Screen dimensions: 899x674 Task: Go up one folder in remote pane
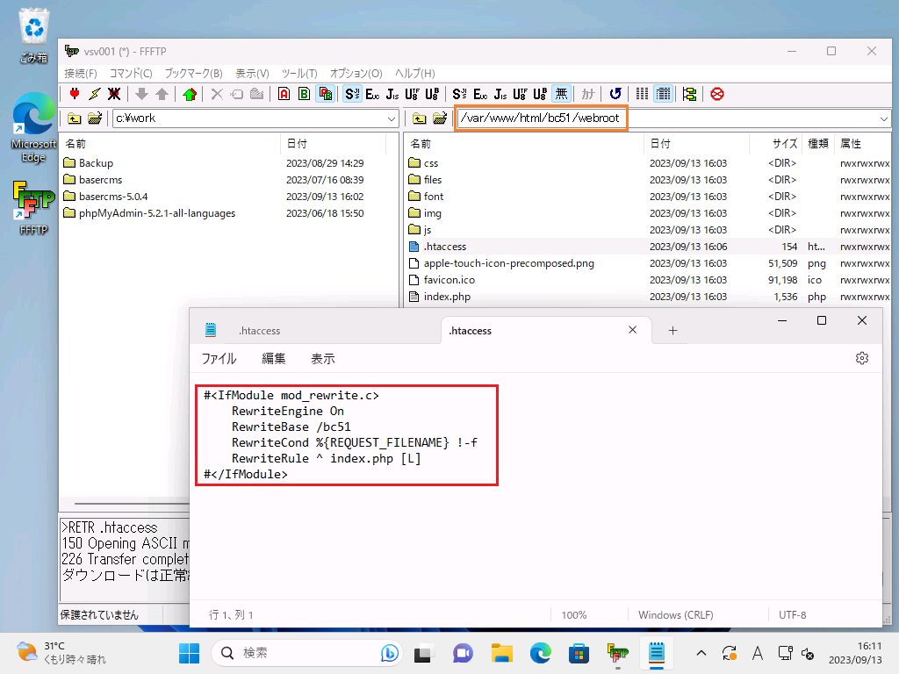tap(420, 118)
